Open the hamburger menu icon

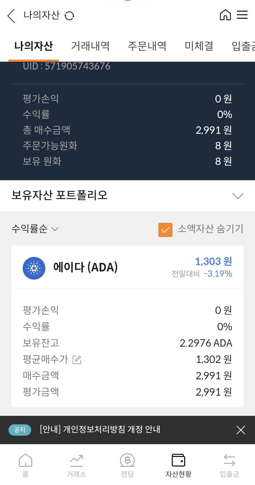click(x=242, y=15)
